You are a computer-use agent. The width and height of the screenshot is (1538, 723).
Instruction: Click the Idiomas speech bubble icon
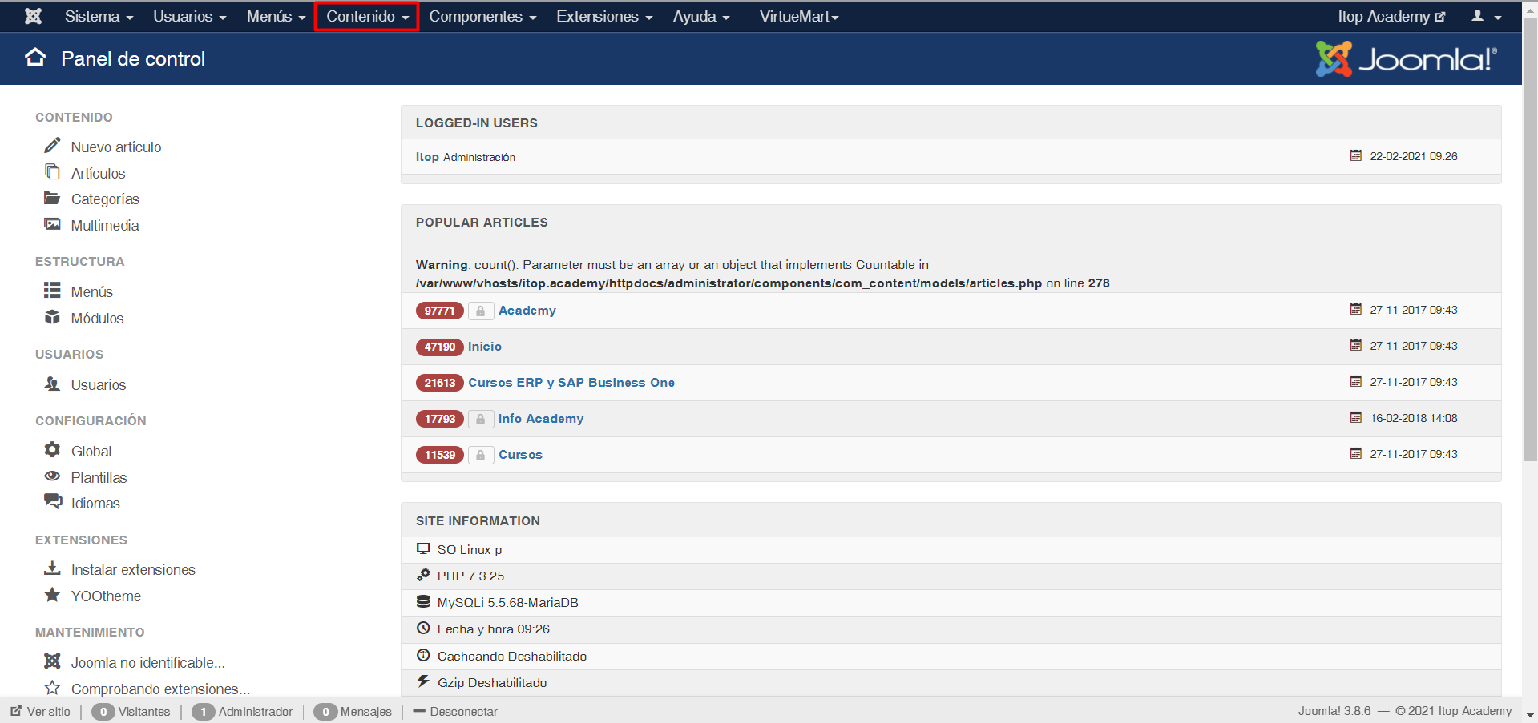click(x=52, y=501)
